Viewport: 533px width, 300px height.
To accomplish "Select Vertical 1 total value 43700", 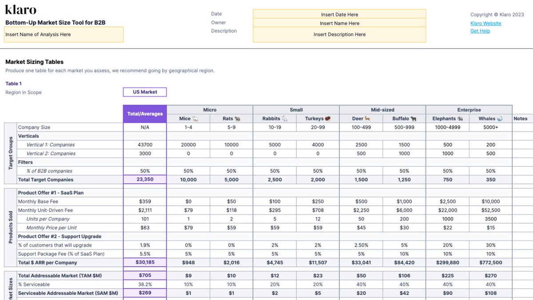I will click(x=145, y=144).
